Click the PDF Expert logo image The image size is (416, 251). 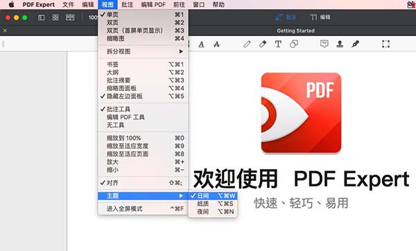pos(301,113)
